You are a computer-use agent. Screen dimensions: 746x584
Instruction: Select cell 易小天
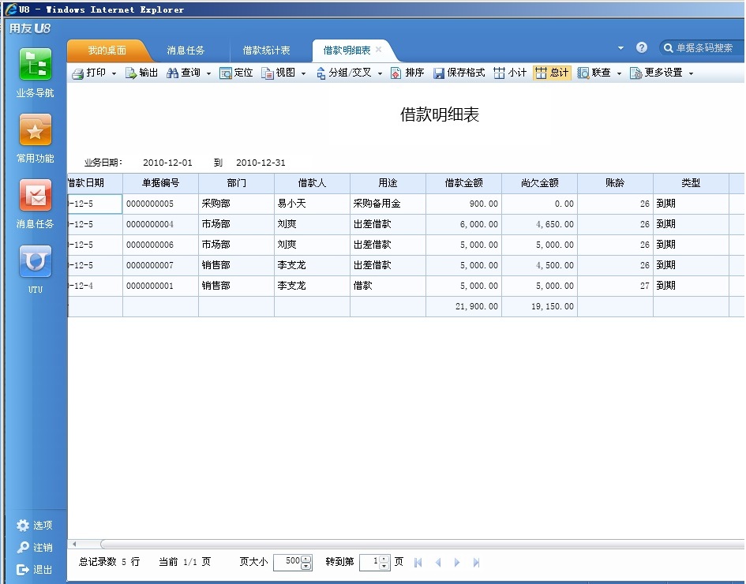[x=312, y=204]
